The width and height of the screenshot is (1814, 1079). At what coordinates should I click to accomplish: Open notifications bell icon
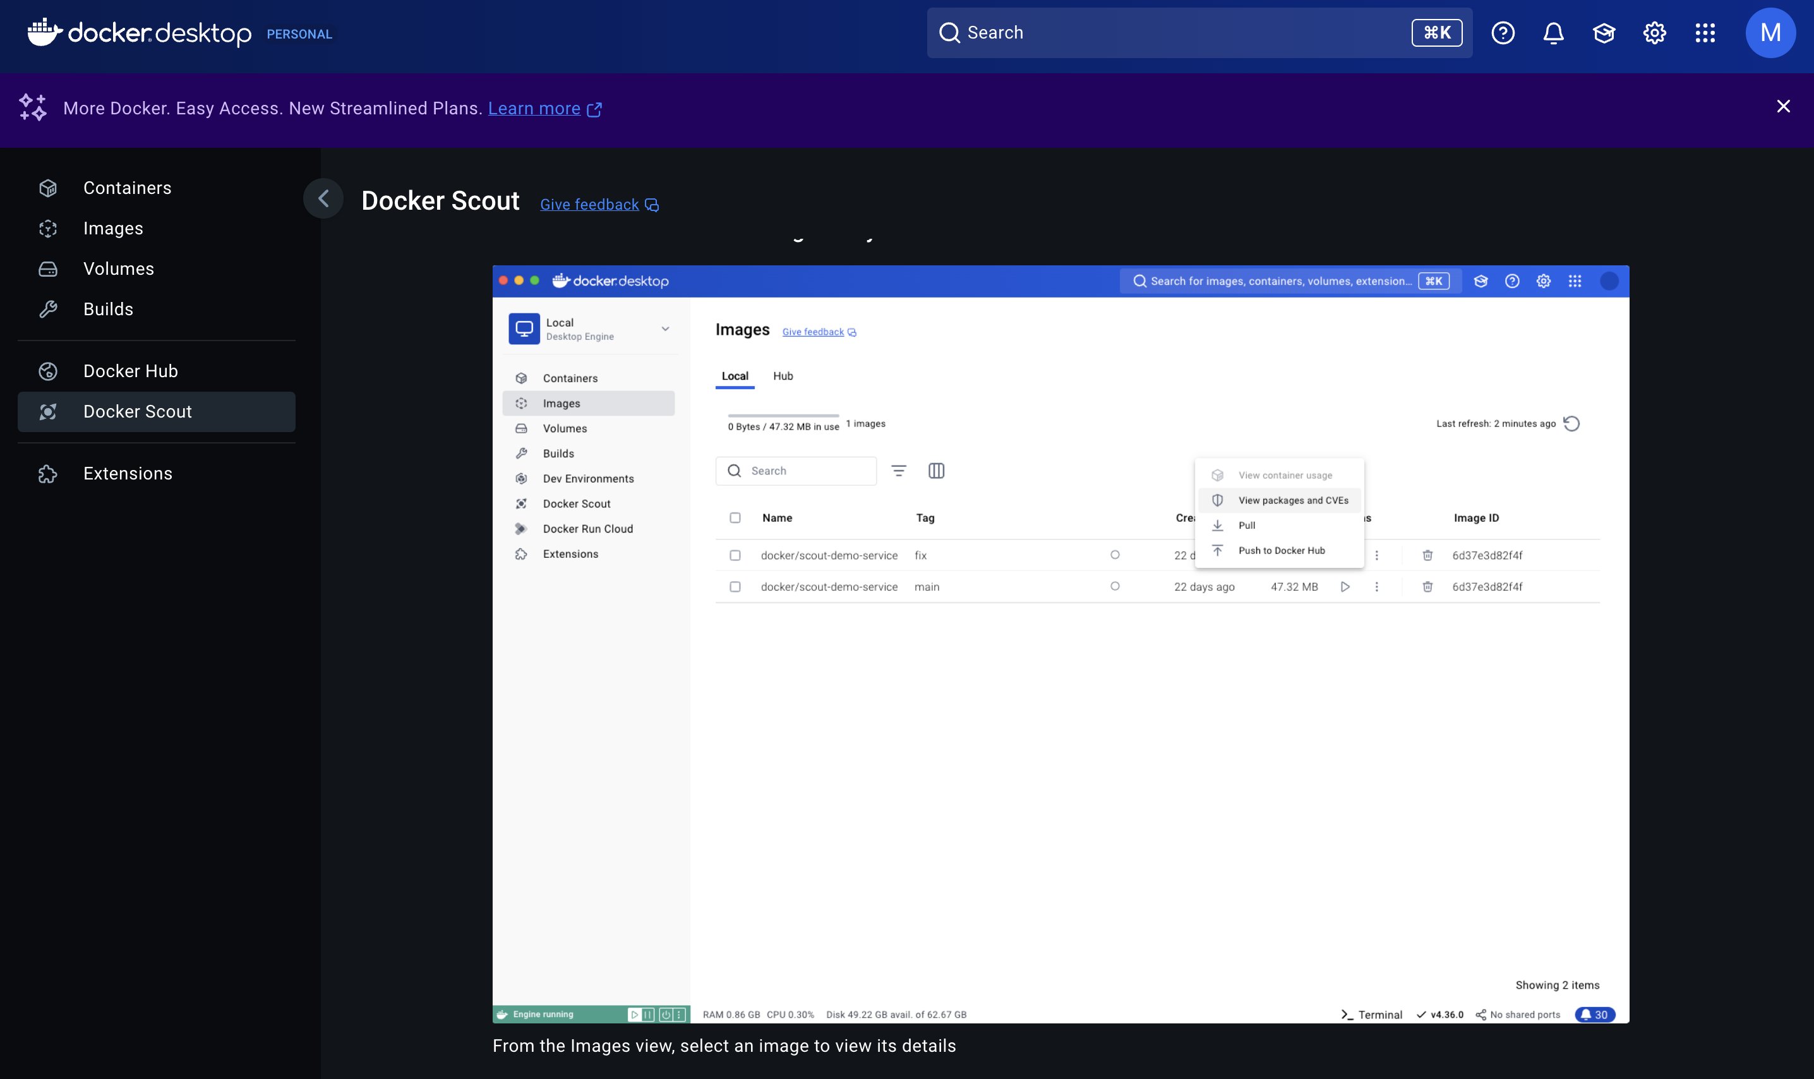[1553, 33]
